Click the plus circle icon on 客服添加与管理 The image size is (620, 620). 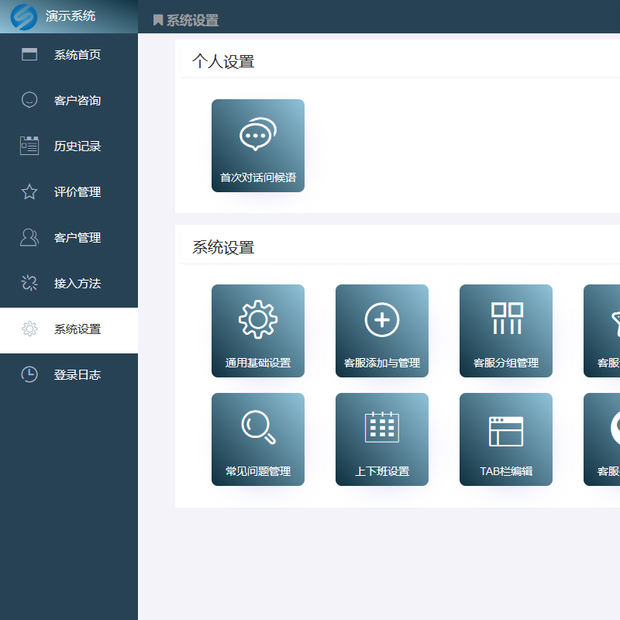382,319
